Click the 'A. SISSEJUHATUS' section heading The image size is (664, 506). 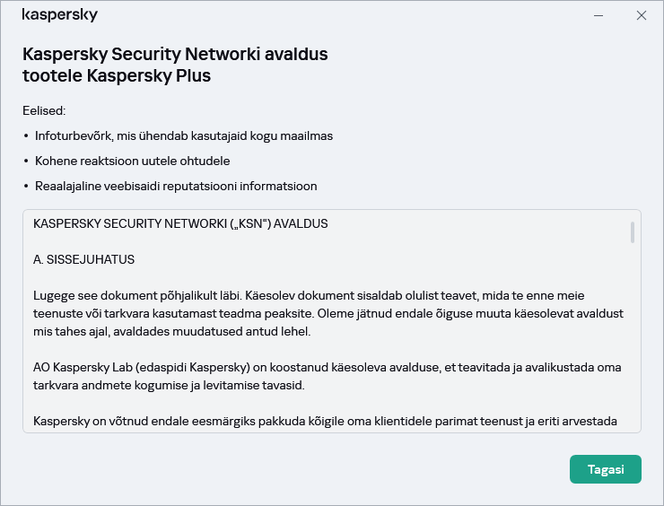[83, 259]
